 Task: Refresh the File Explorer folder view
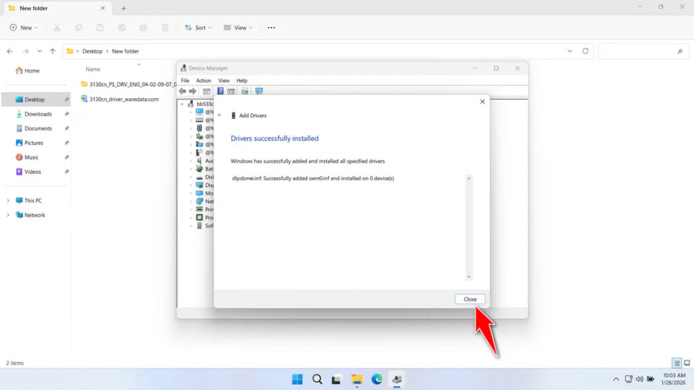[x=586, y=51]
